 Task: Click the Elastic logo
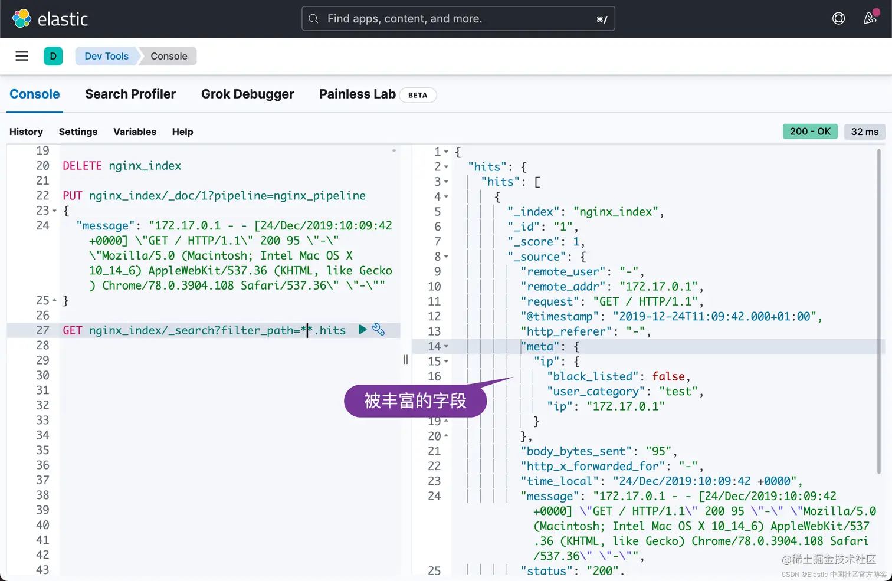[x=50, y=19]
